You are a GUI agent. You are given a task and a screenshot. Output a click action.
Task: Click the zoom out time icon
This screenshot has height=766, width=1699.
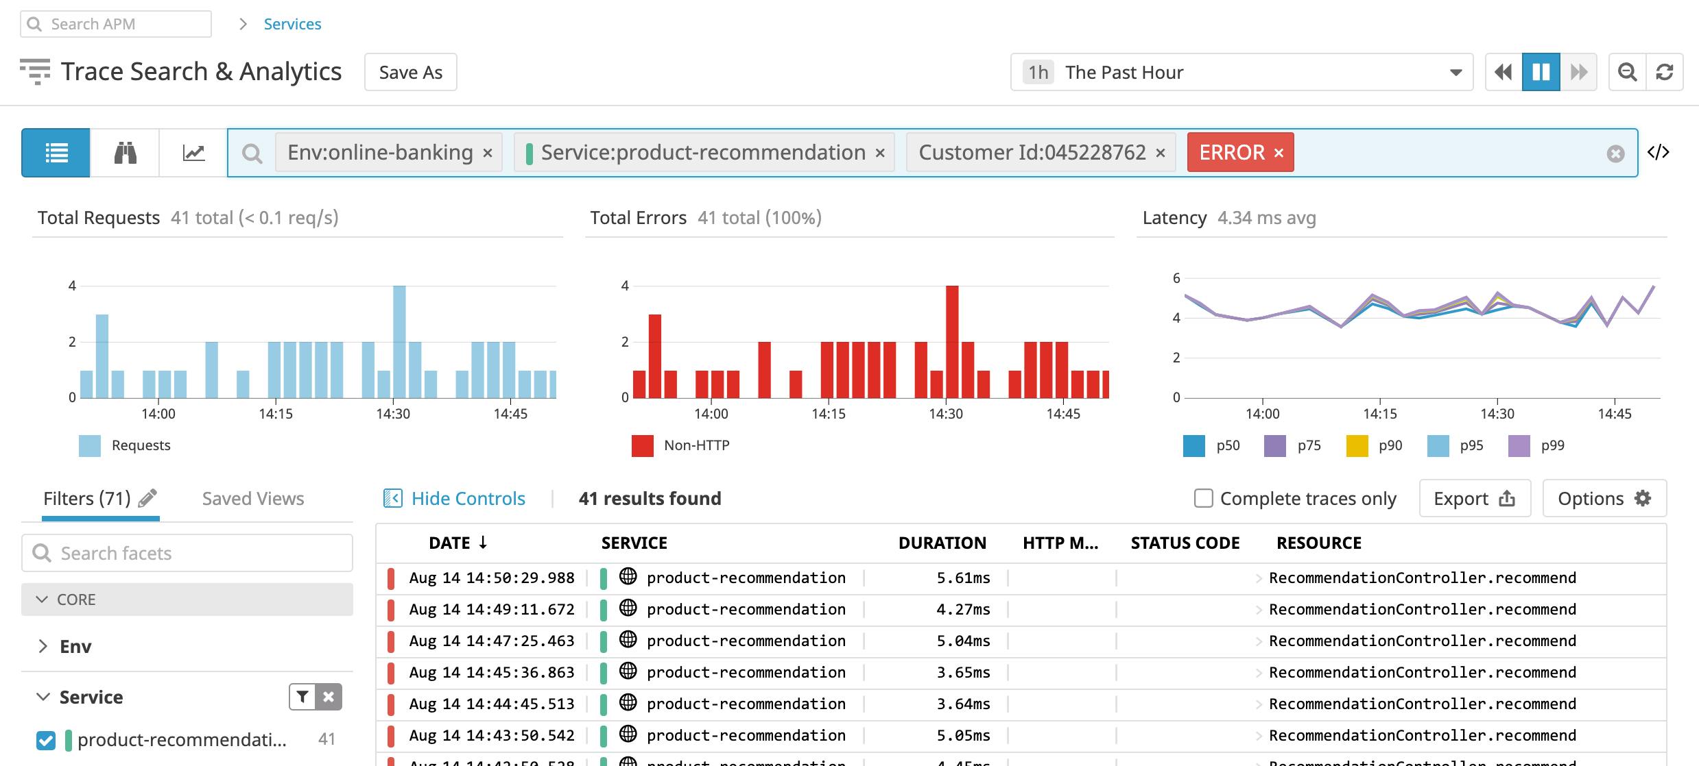point(1627,72)
